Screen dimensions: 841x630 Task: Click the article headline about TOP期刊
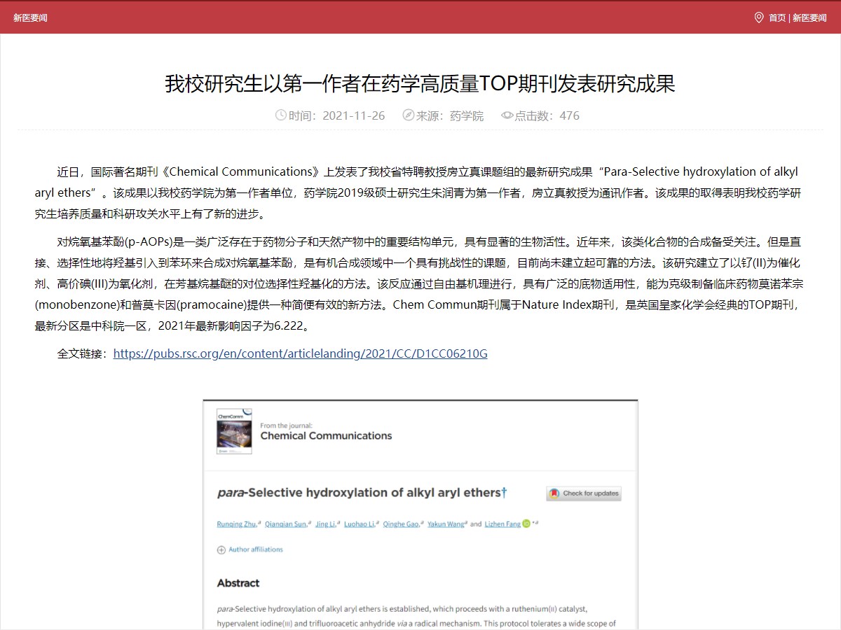[x=420, y=83]
